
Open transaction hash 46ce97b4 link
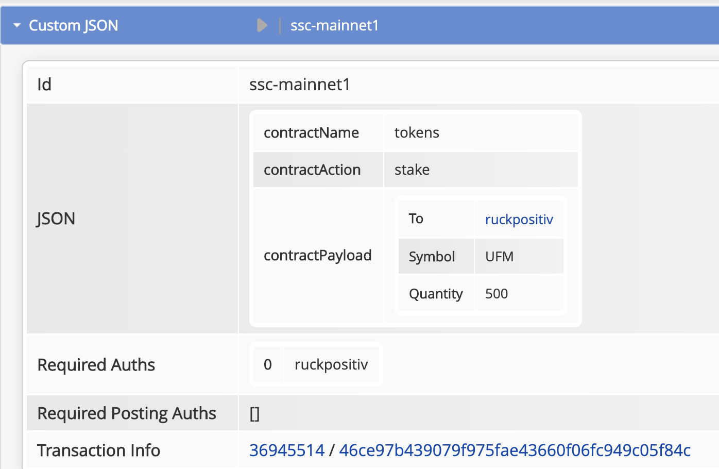tap(515, 450)
